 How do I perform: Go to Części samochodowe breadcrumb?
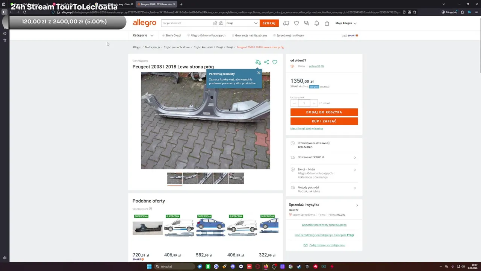[x=177, y=47]
